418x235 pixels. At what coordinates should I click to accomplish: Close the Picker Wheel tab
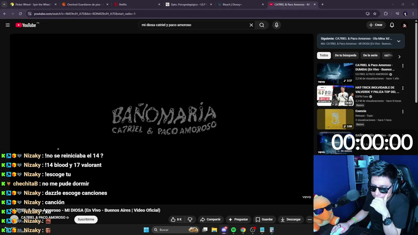(x=55, y=5)
